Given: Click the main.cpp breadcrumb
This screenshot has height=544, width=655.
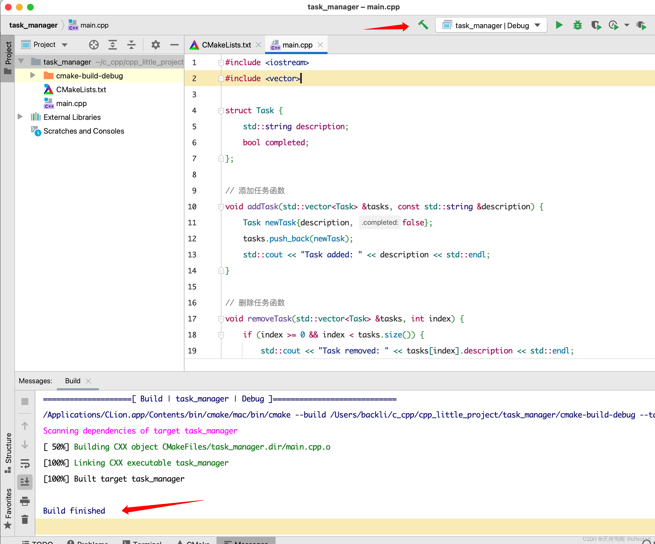Looking at the screenshot, I should click(88, 25).
